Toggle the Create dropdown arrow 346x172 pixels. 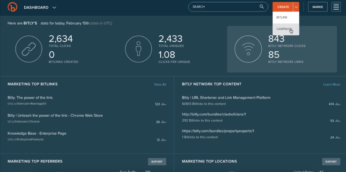296,7
